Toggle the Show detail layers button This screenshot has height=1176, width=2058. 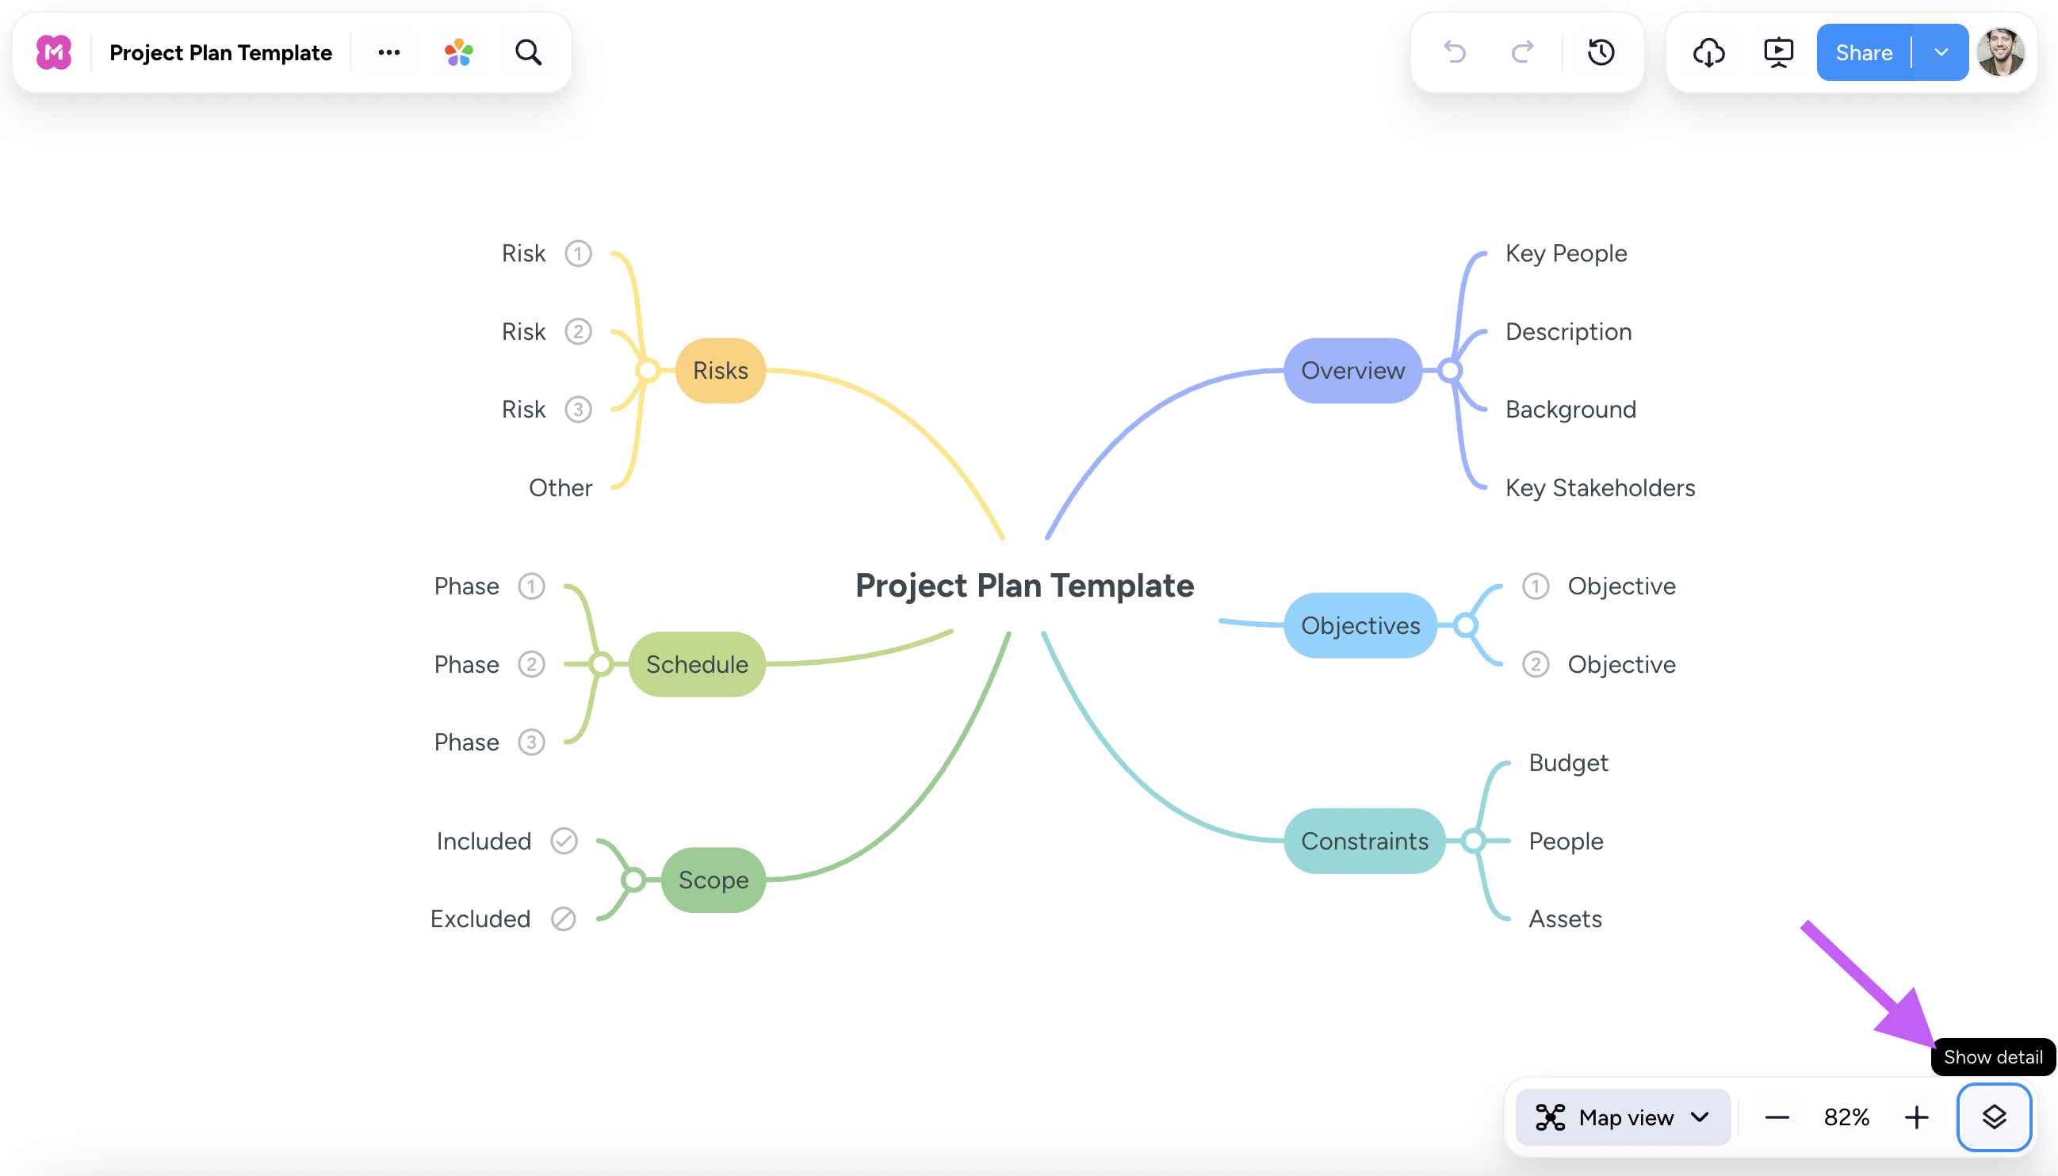(1993, 1117)
